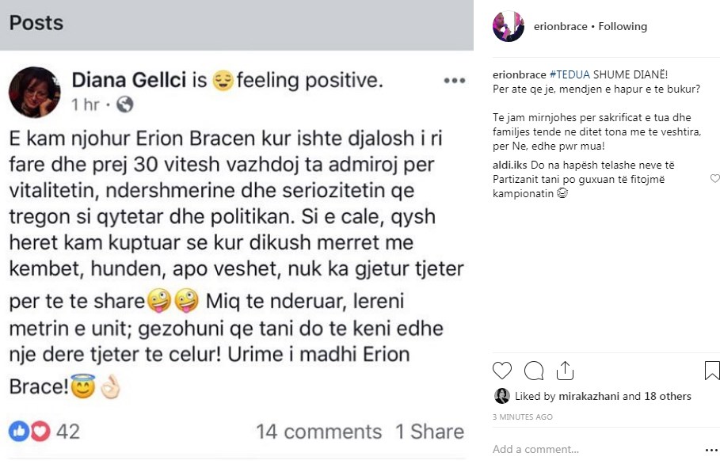
Task: Click Diana Gellci's profile photo
Action: click(x=34, y=92)
